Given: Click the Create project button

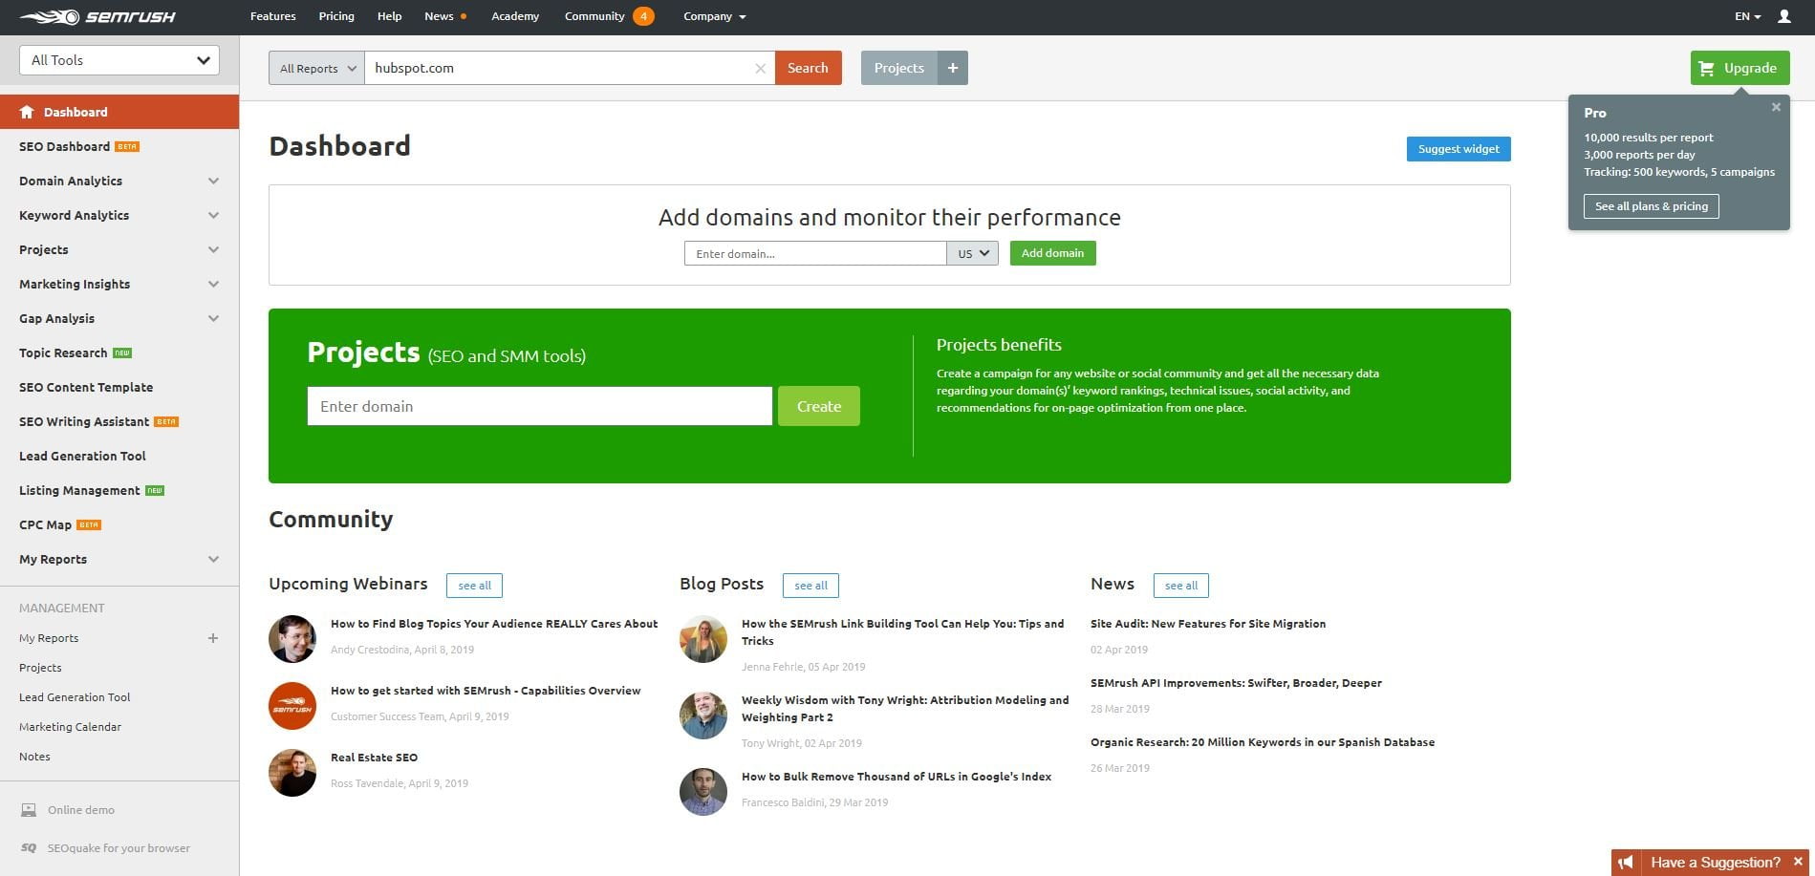Looking at the screenshot, I should click(819, 406).
